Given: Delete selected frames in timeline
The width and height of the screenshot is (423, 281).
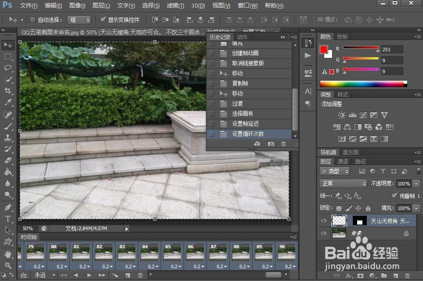Looking at the screenshot, I should (x=140, y=275).
